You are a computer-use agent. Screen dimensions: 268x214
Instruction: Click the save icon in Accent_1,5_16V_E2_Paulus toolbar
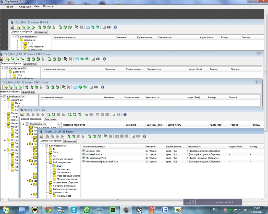[41, 136]
